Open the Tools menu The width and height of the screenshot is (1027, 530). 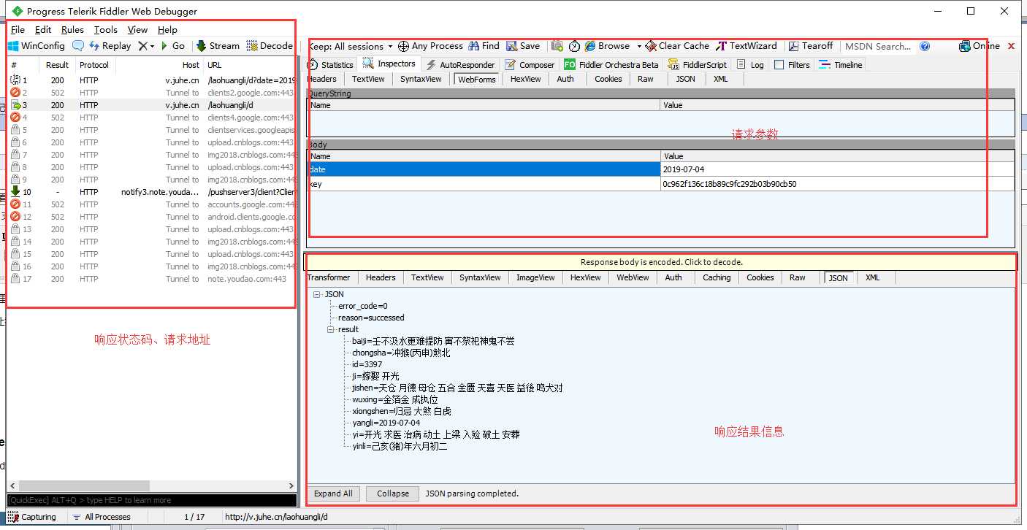[106, 30]
